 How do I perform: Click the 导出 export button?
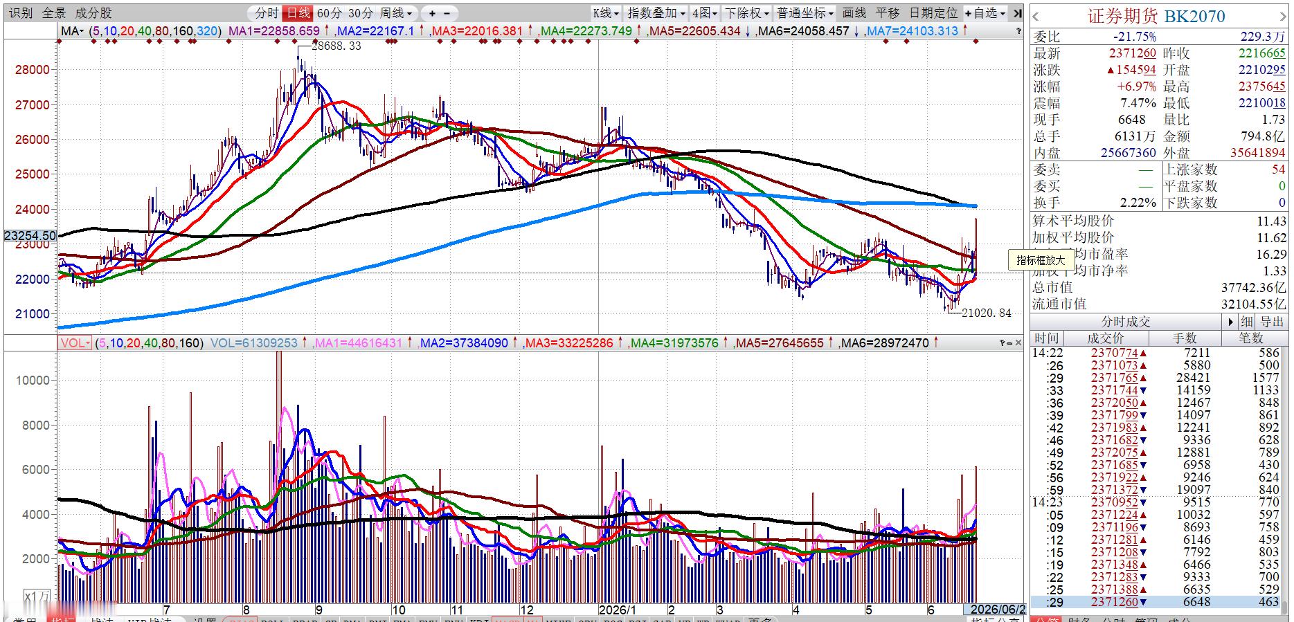(1271, 322)
